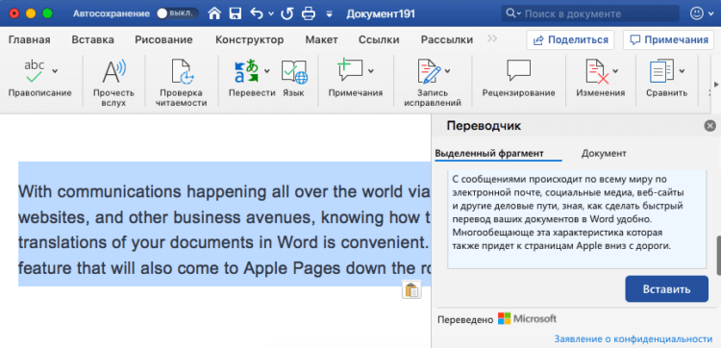Click the smiley feedback icon

point(697,13)
